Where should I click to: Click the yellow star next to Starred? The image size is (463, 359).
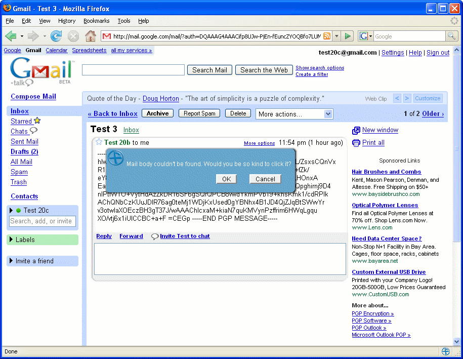click(x=37, y=121)
